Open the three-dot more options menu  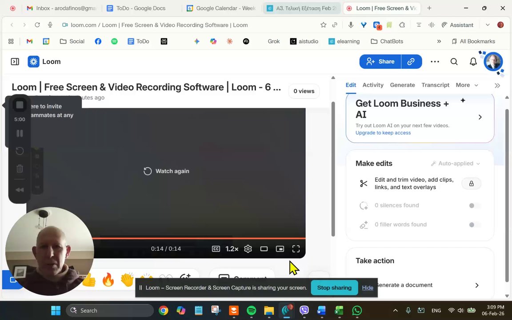point(435,62)
